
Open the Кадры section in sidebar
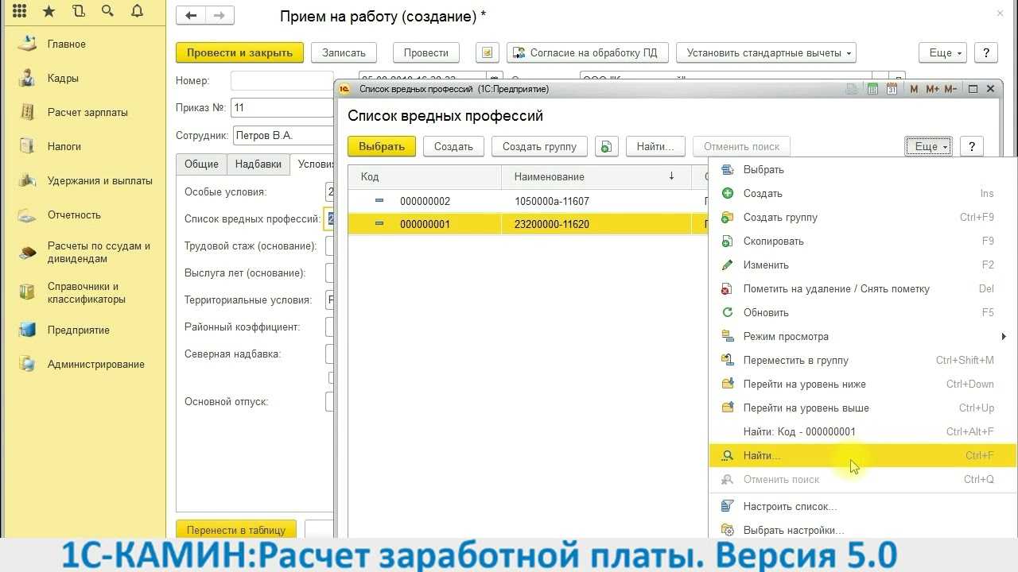pyautogui.click(x=63, y=78)
